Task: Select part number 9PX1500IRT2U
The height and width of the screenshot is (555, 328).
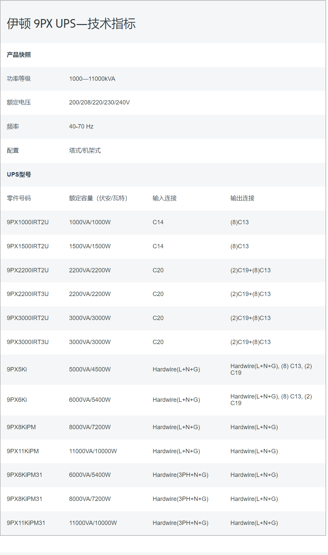Action: (28, 246)
